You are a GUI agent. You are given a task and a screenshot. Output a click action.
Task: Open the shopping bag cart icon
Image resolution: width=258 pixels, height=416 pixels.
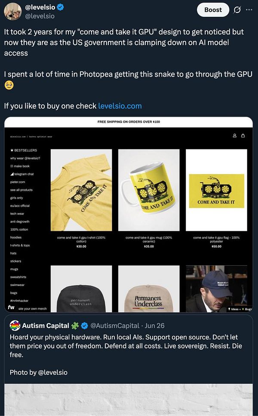[243, 136]
